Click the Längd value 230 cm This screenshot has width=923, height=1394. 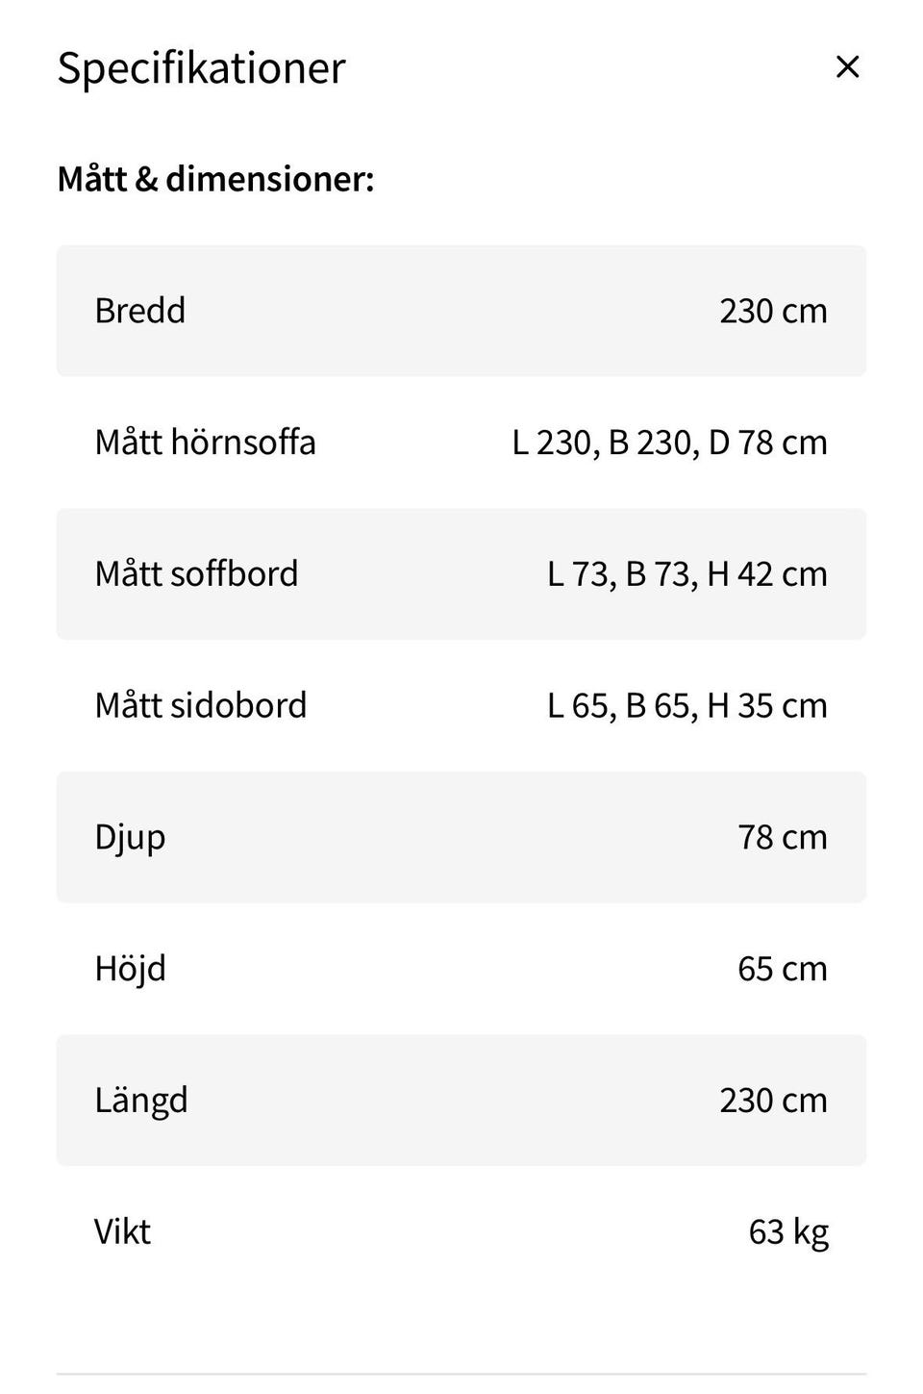pos(773,1100)
